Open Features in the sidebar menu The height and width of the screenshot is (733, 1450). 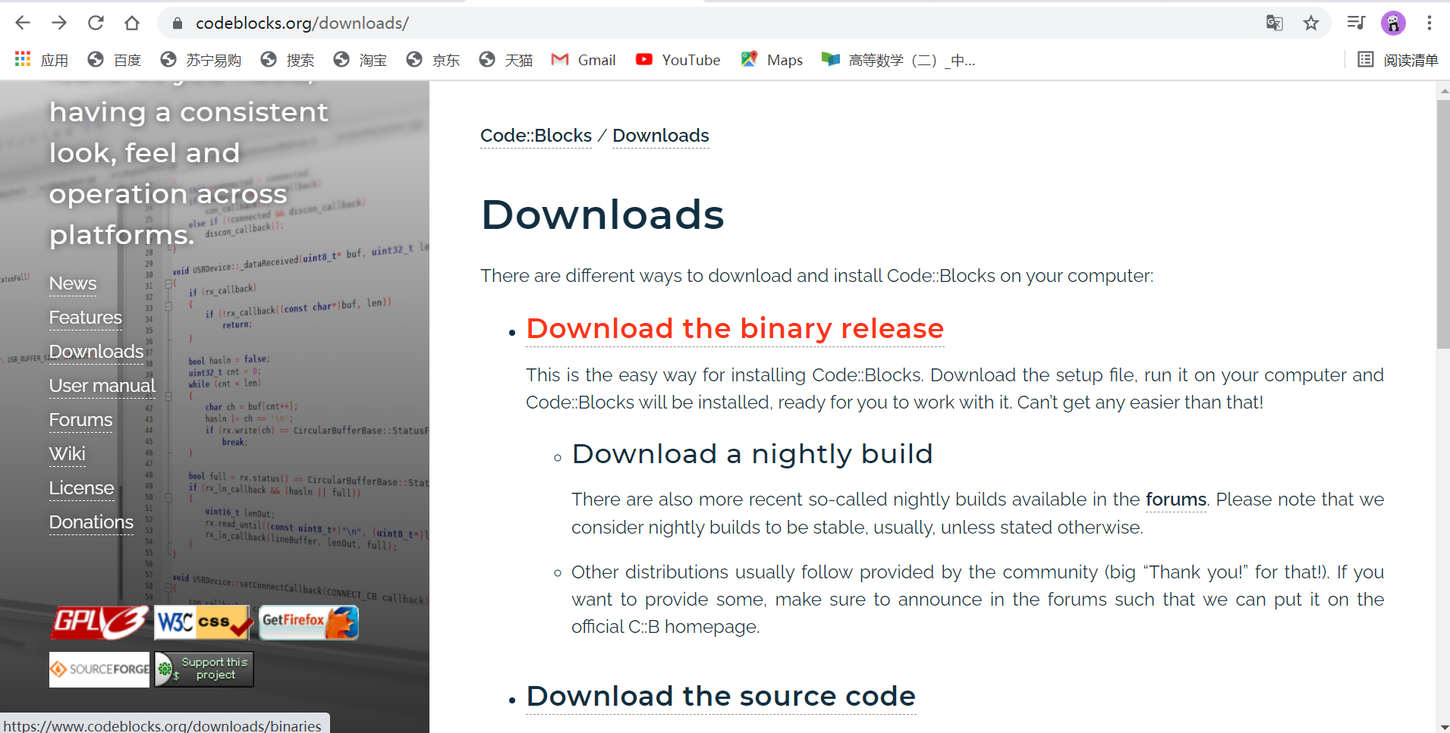(x=86, y=318)
